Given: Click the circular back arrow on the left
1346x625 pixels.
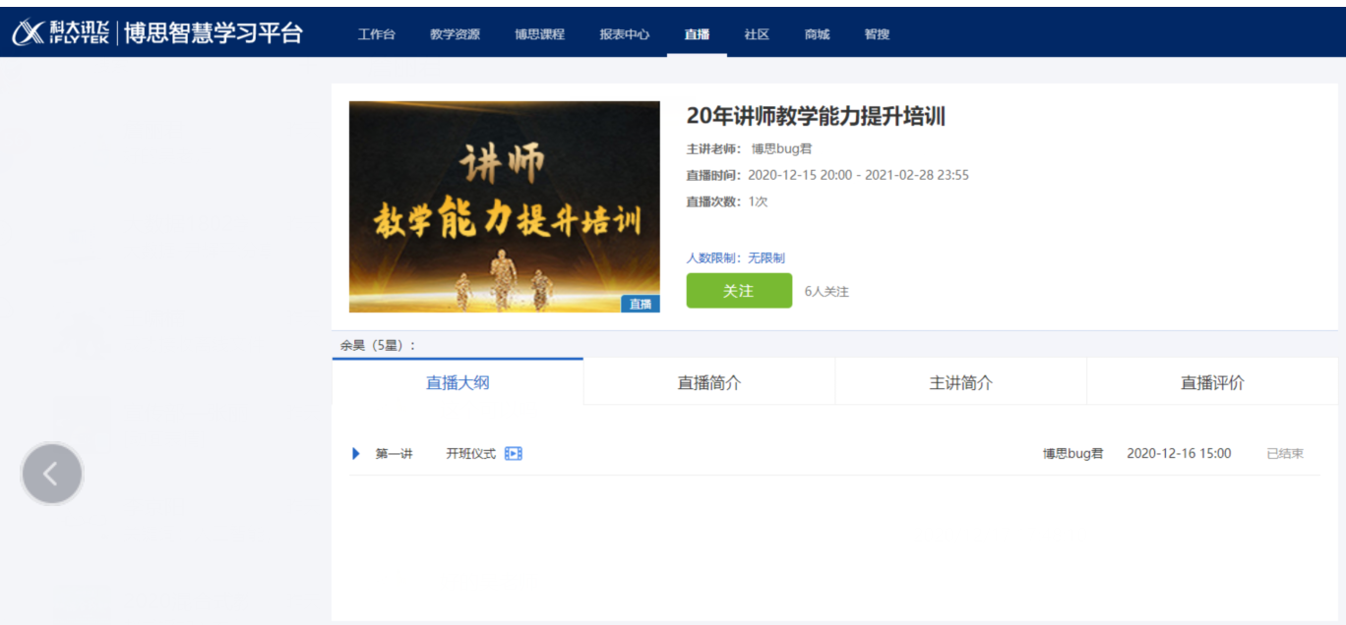Looking at the screenshot, I should [x=52, y=473].
